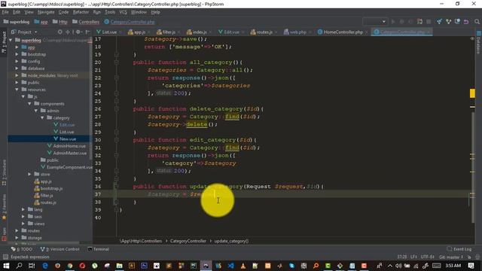The height and width of the screenshot is (271, 482).
Task: Expand the app folder in tree
Action: 17,47
